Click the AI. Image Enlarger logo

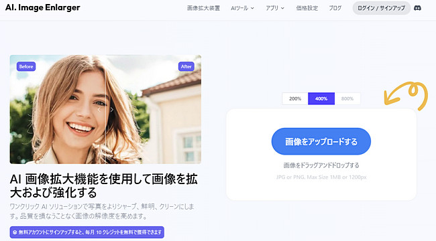pos(42,7)
